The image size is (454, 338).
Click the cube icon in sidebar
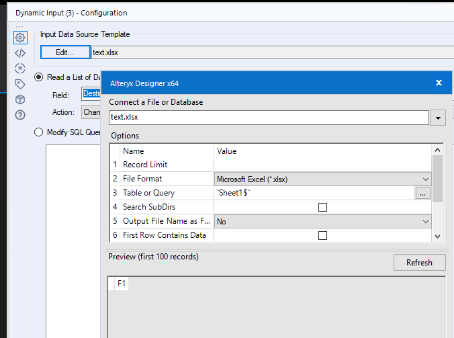(x=20, y=99)
